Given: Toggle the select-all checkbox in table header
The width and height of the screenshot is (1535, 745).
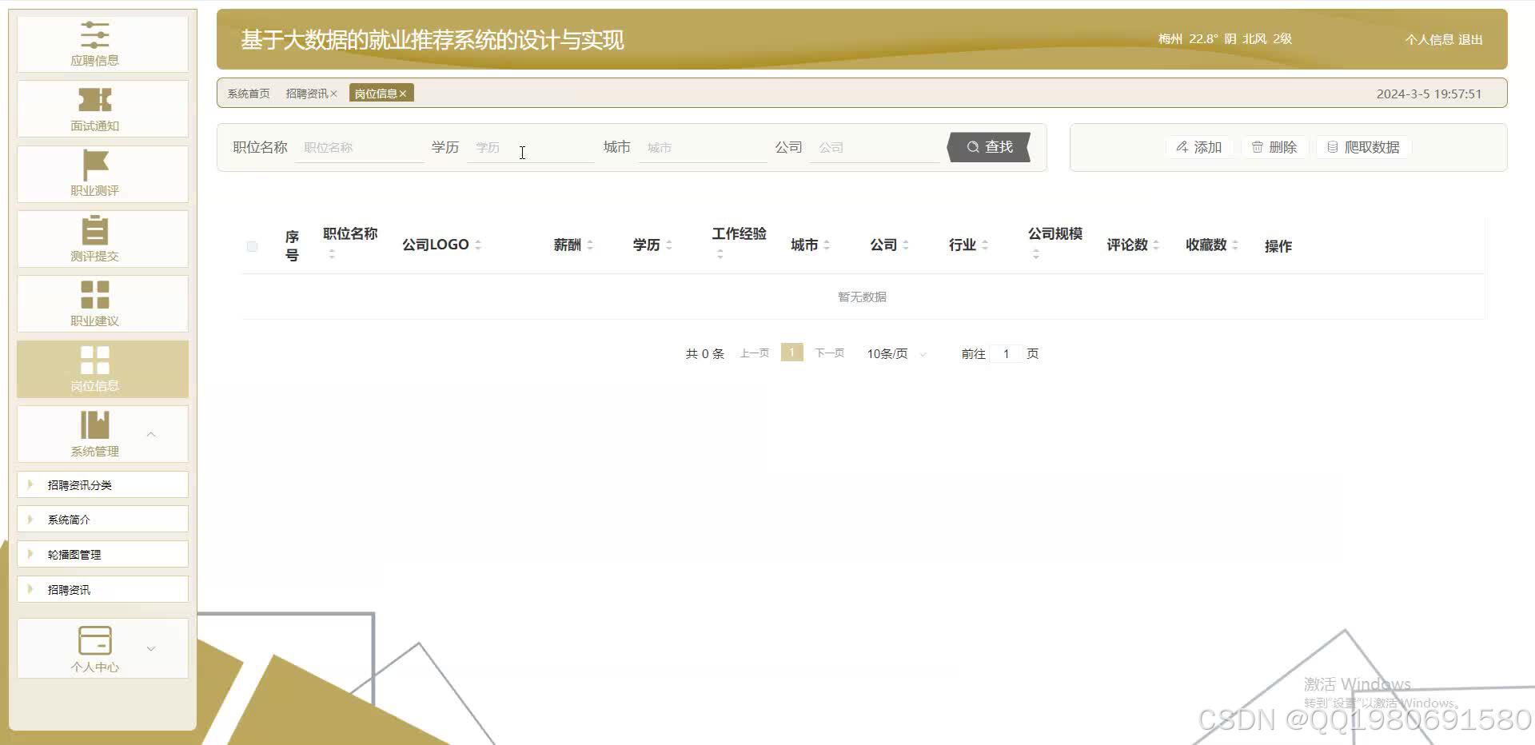Looking at the screenshot, I should pos(252,246).
